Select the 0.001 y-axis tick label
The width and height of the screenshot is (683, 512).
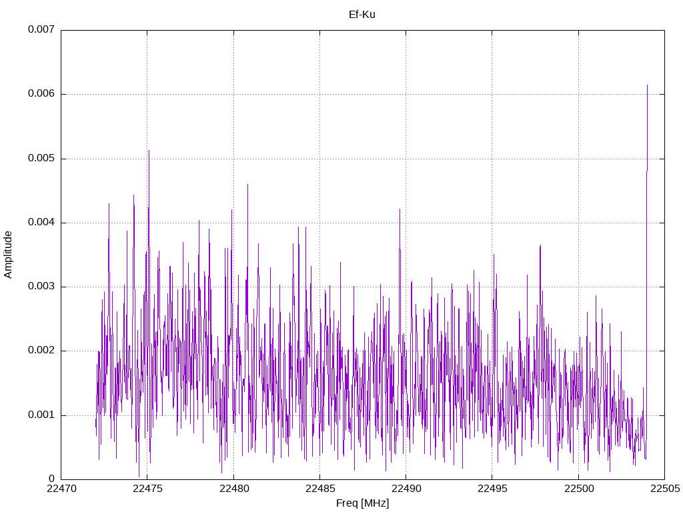pyautogui.click(x=41, y=415)
